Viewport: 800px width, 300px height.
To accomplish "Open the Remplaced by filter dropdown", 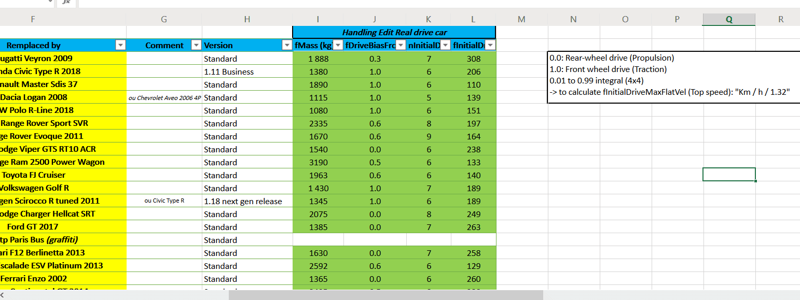I will (x=120, y=46).
